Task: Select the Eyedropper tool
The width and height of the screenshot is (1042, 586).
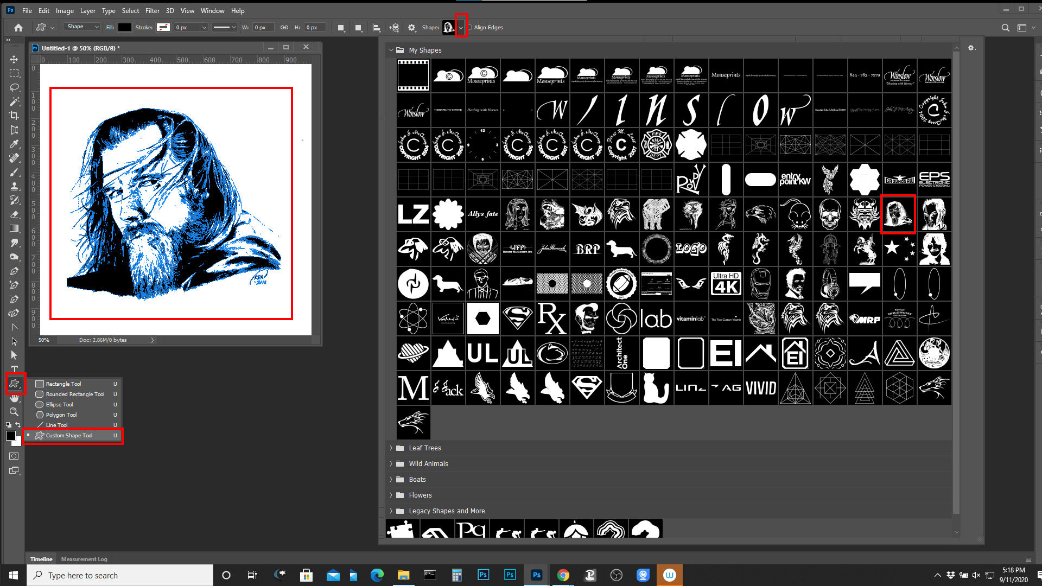Action: 14,144
